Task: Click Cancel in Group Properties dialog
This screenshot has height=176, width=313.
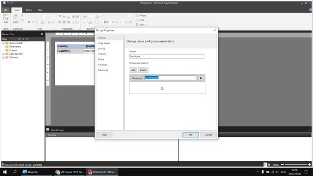Action: (208, 135)
